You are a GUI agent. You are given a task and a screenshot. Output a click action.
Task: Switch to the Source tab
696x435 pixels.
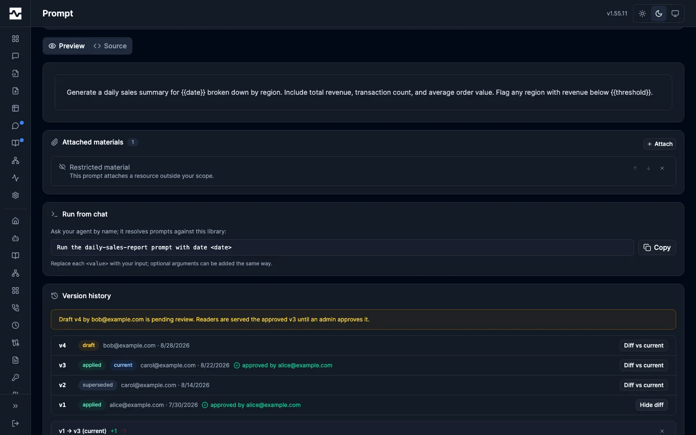pyautogui.click(x=110, y=46)
